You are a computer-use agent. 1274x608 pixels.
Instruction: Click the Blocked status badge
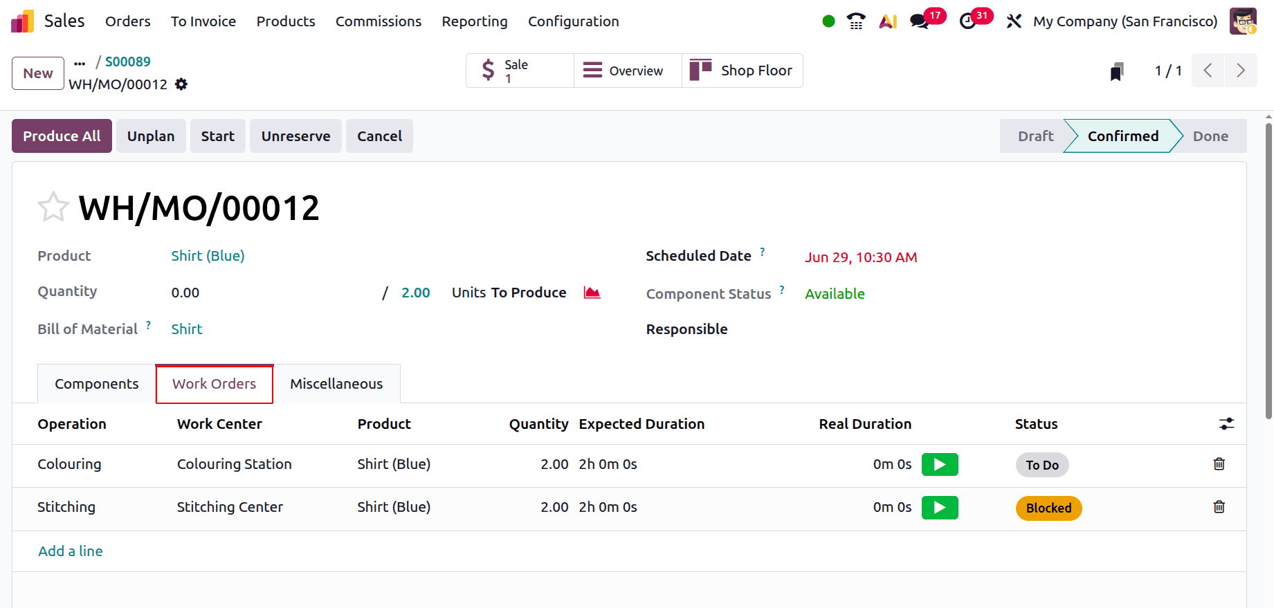pos(1048,508)
